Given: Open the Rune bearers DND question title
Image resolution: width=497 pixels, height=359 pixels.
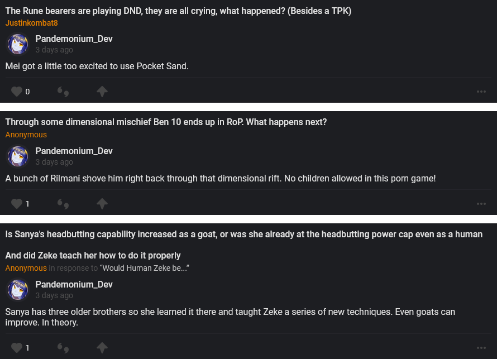Looking at the screenshot, I should [x=178, y=11].
